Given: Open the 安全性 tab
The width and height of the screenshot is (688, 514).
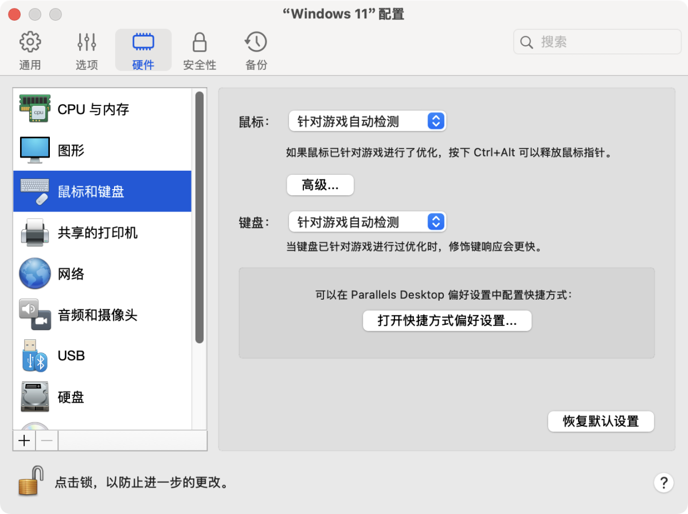Looking at the screenshot, I should point(200,50).
